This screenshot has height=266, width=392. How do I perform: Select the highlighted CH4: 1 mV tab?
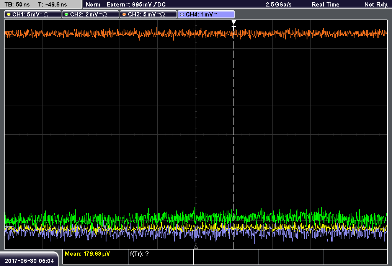click(206, 15)
